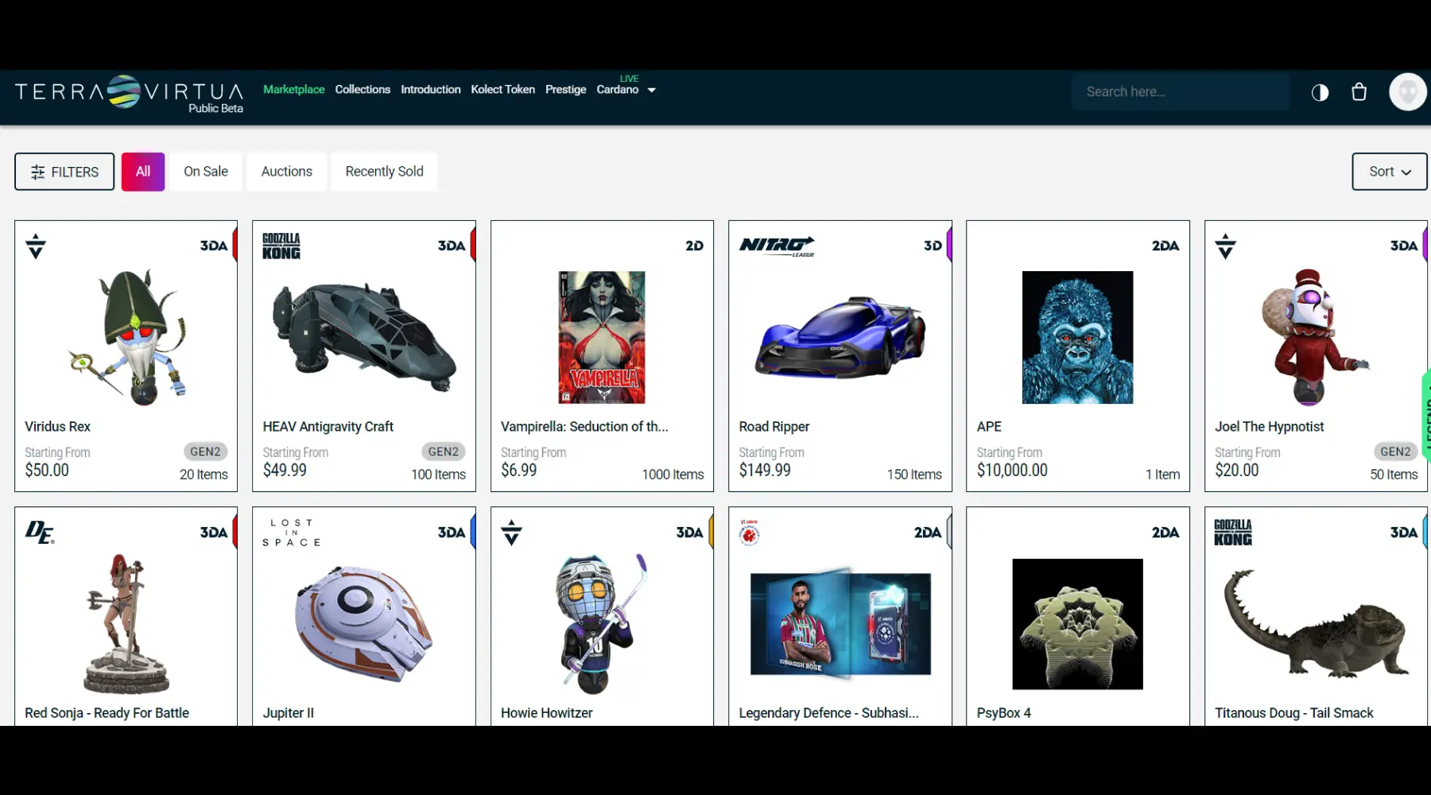Show the Auctions listings
The image size is (1431, 795).
click(x=287, y=172)
